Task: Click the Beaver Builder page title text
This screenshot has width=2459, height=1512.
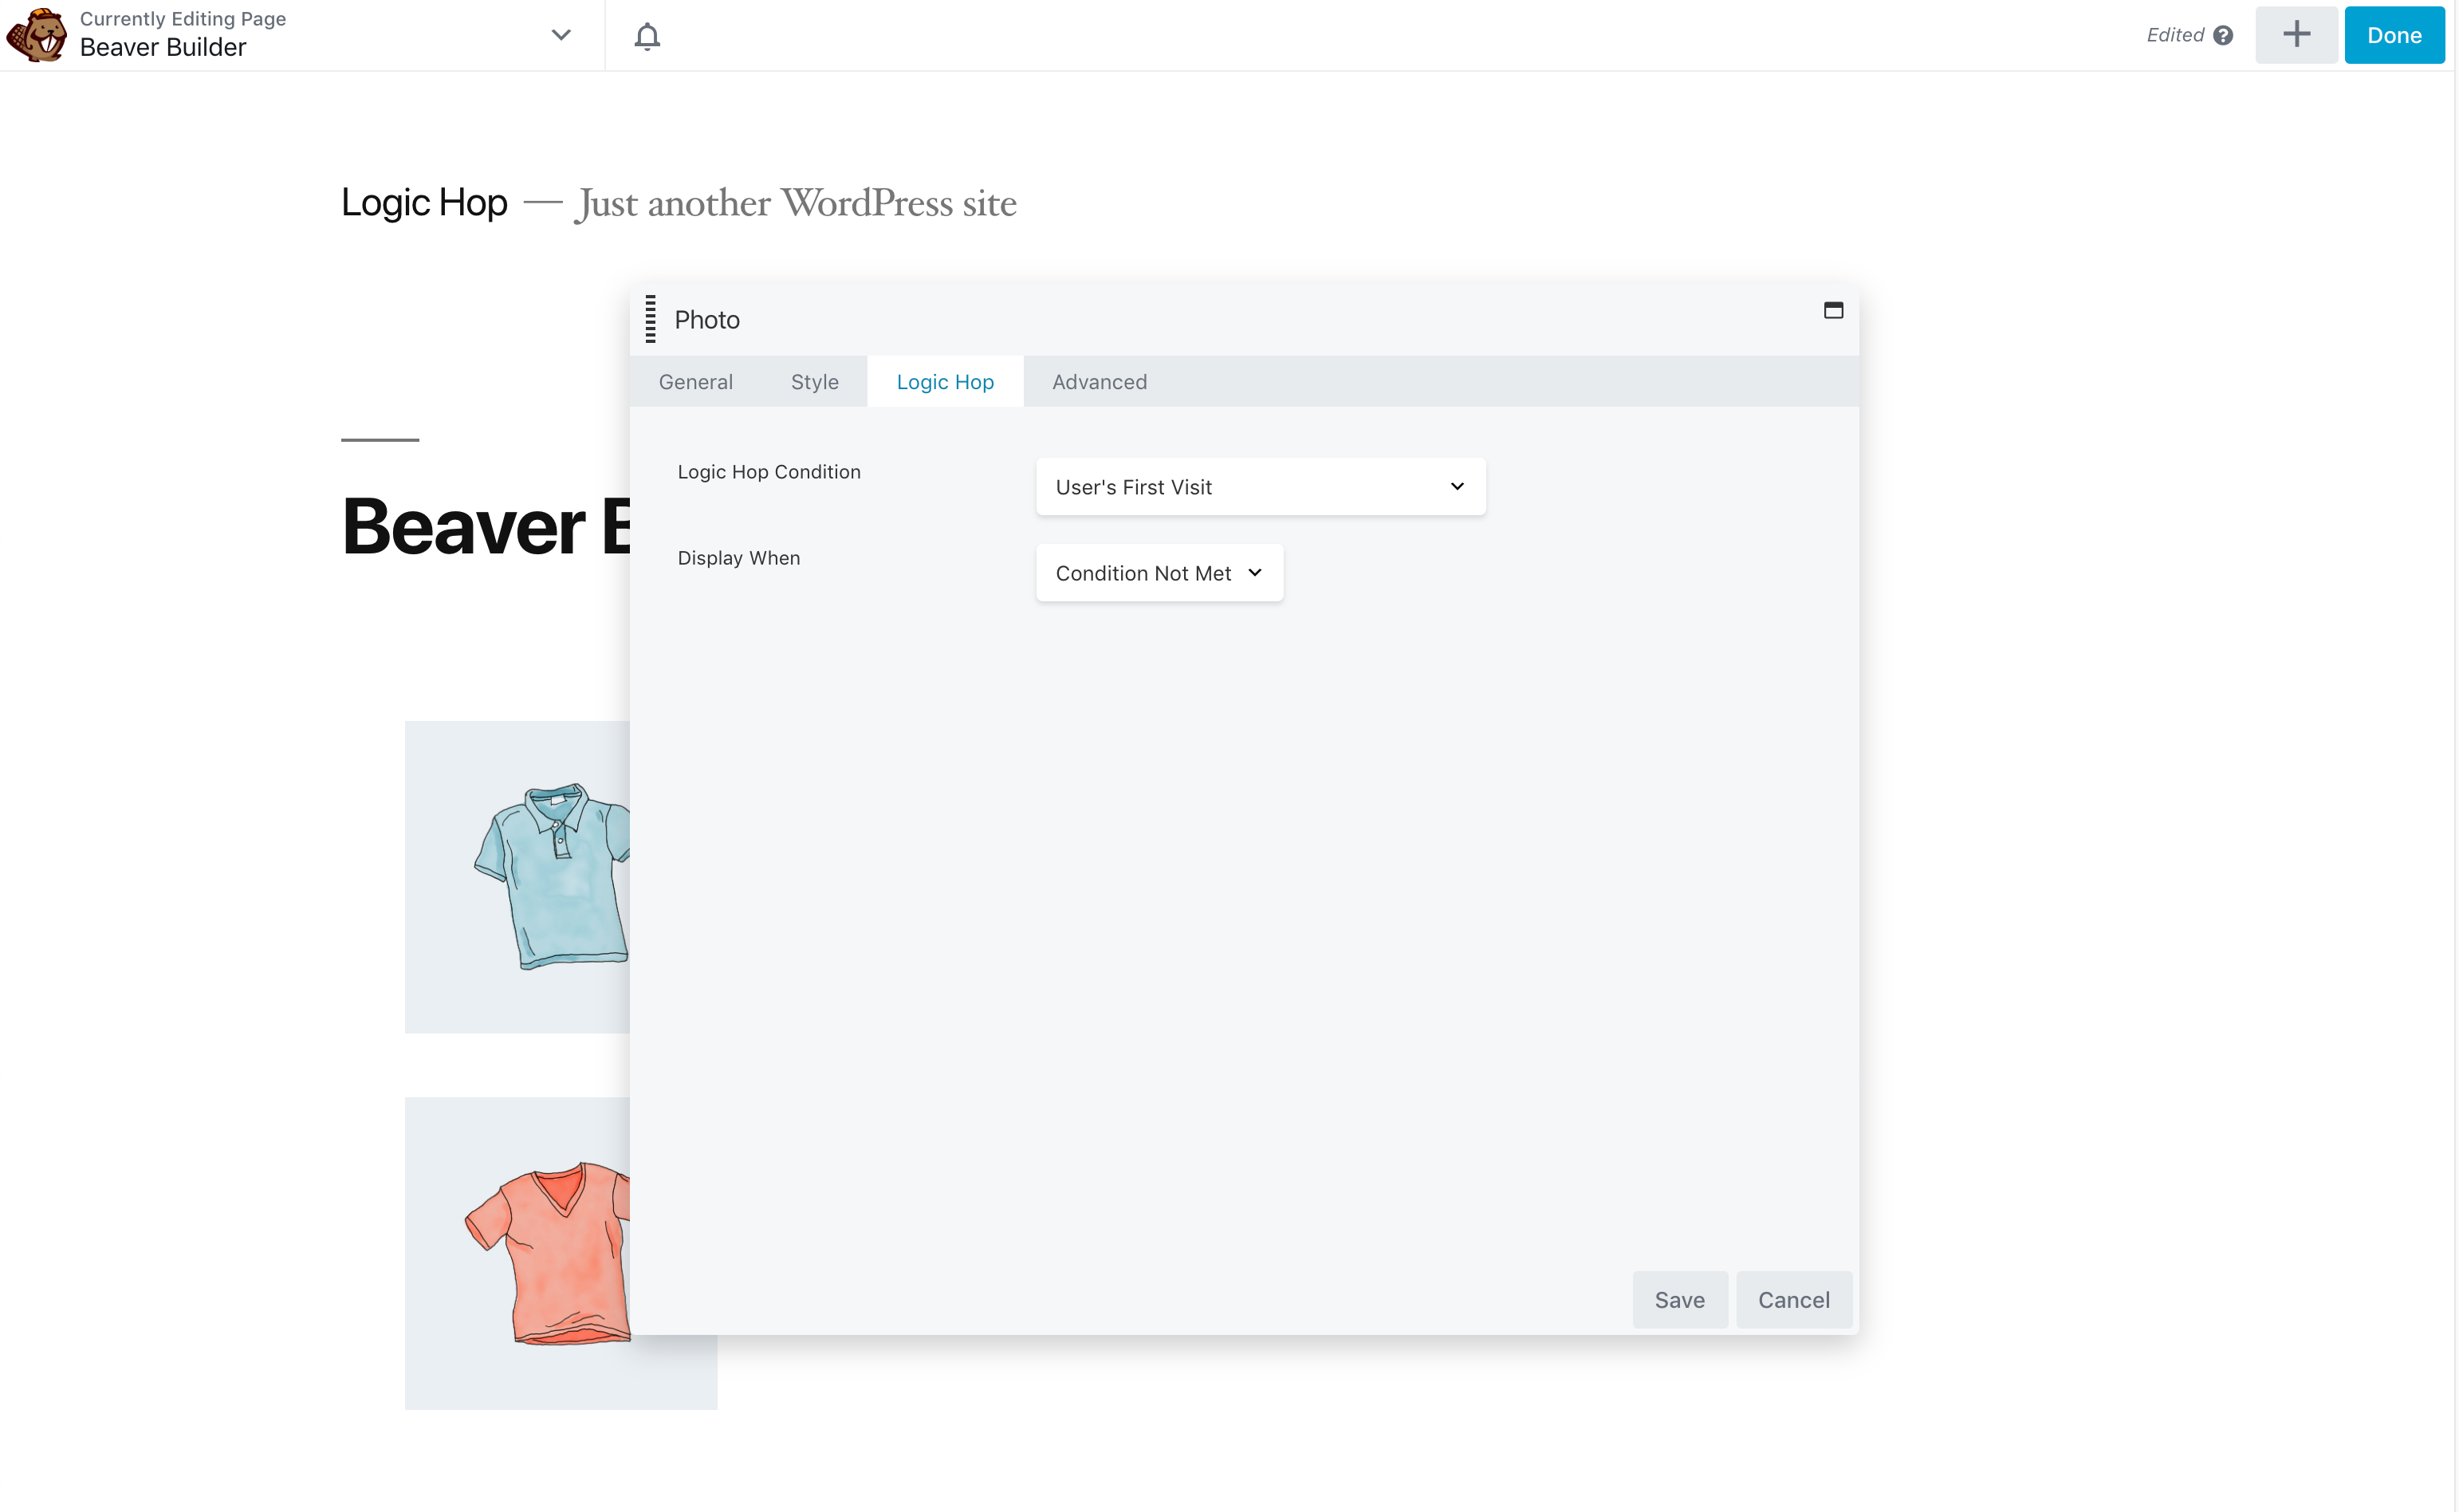Action: coord(163,47)
